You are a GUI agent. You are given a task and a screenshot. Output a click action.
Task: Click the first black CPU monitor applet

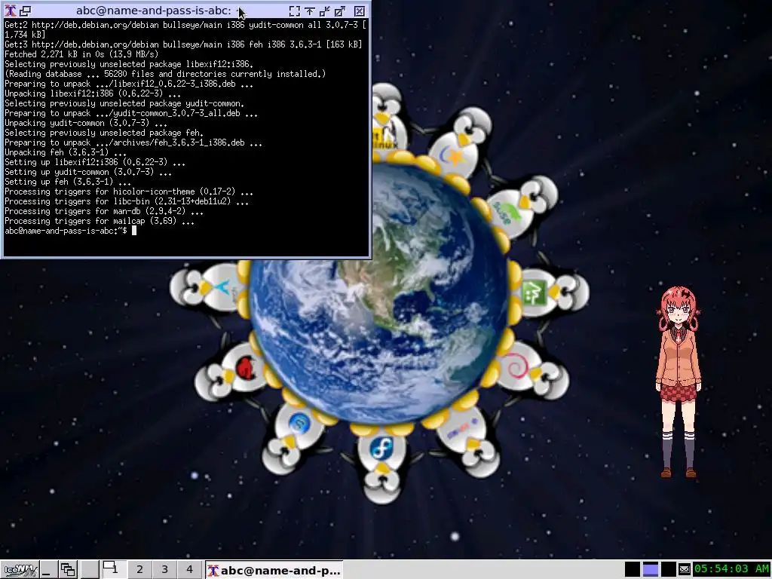pyautogui.click(x=633, y=570)
